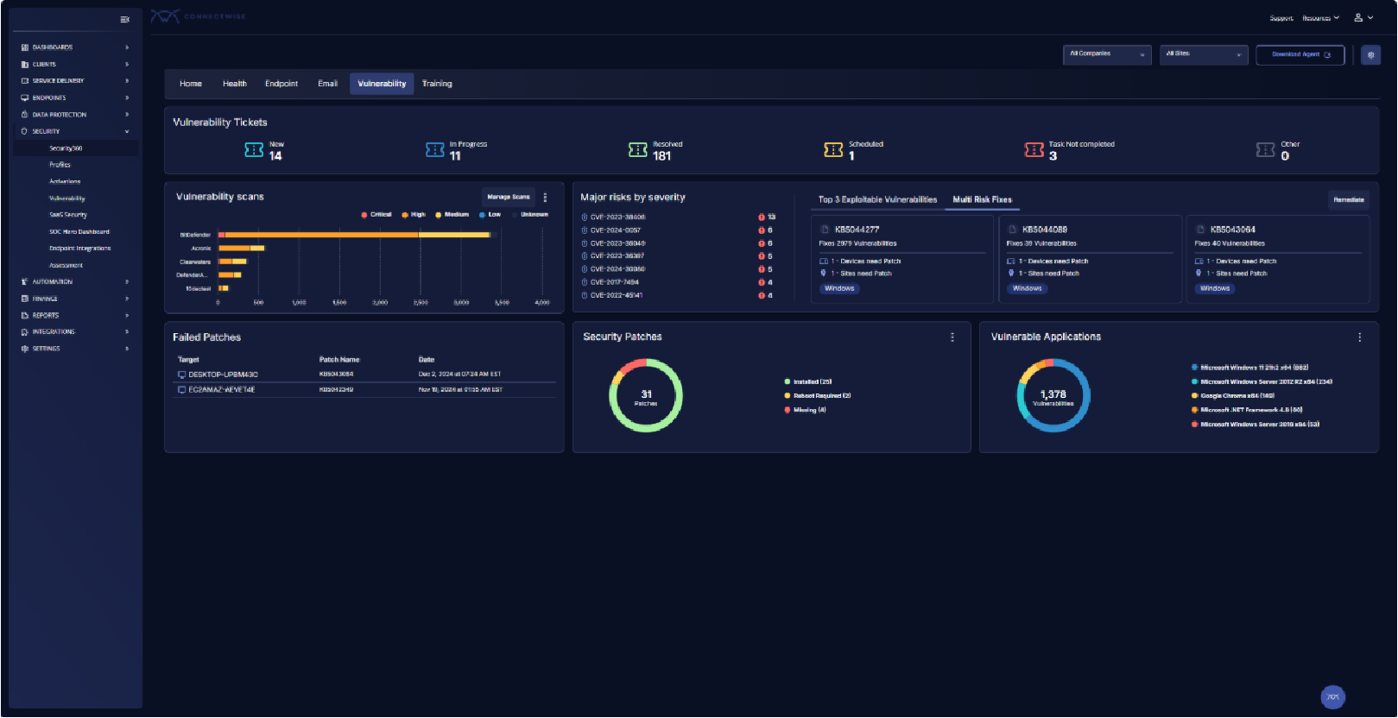Click the Task Not Completed ticket icon
The height and width of the screenshot is (718, 1398).
(1034, 150)
